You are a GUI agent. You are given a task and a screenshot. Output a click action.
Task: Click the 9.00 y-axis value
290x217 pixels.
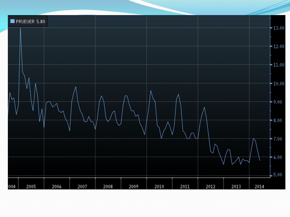coord(278,102)
